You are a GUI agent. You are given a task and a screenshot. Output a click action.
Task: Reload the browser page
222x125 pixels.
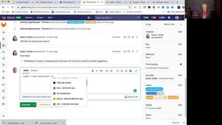point(12,7)
